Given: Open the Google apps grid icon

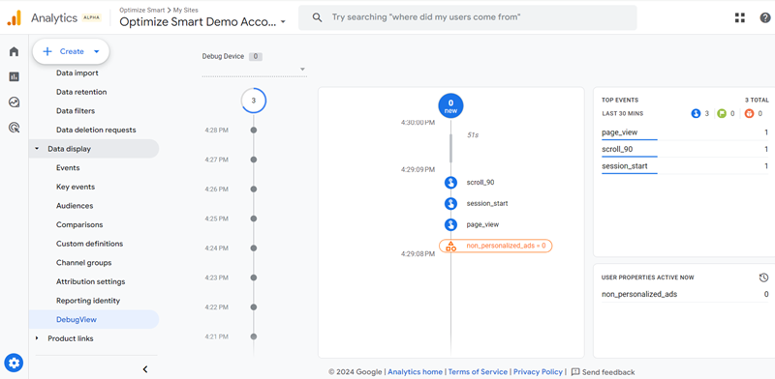Looking at the screenshot, I should [739, 17].
